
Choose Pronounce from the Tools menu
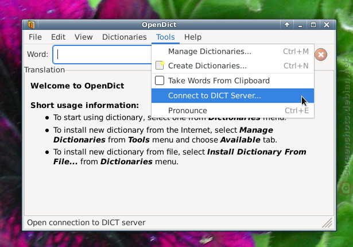coord(233,110)
